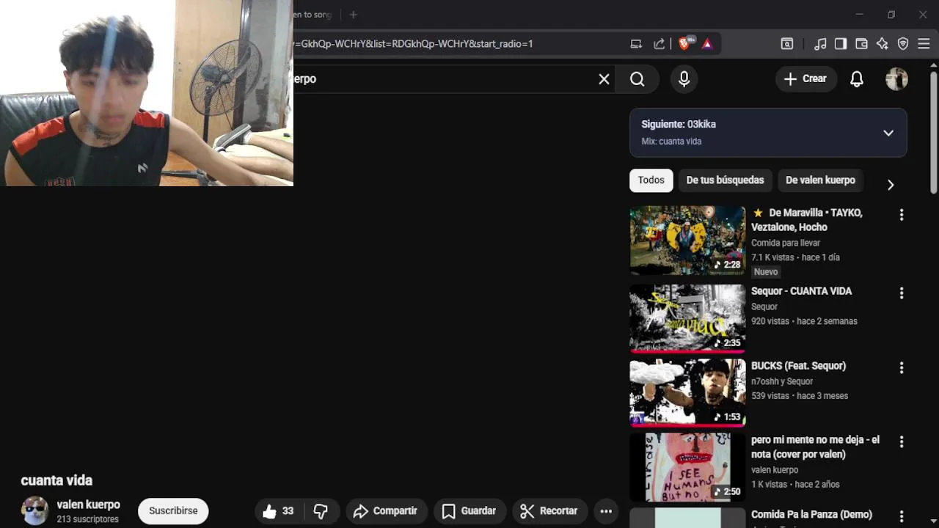Click the cast/install screen icon in address bar
This screenshot has height=528, width=939.
(636, 44)
